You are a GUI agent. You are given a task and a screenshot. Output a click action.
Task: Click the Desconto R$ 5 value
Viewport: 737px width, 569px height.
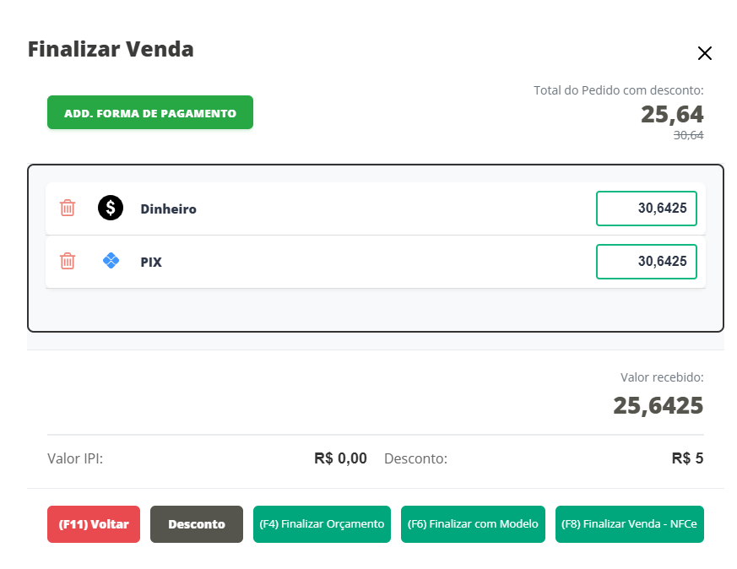pos(687,458)
